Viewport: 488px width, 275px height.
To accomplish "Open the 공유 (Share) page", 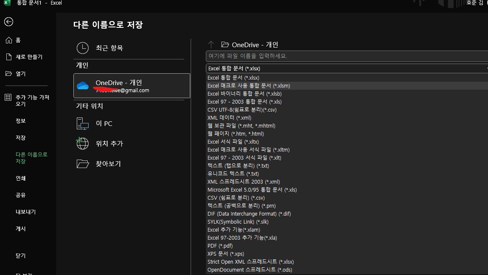I will click(21, 195).
